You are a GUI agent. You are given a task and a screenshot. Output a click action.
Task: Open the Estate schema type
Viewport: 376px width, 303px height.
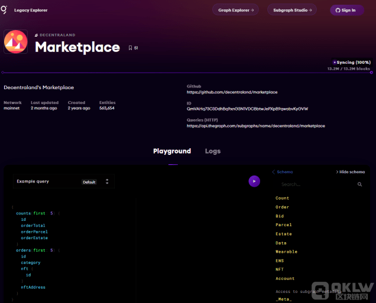pos(284,234)
